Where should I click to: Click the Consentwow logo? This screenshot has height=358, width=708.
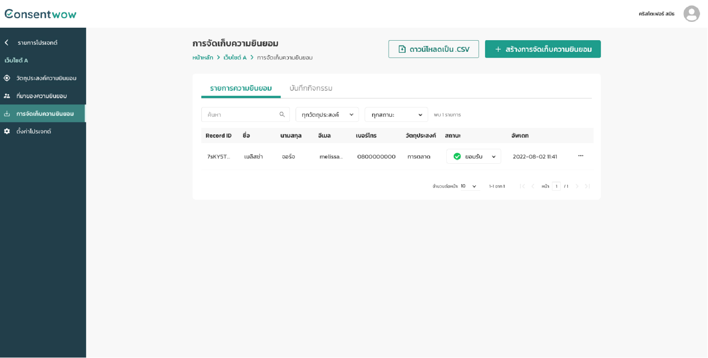point(40,14)
